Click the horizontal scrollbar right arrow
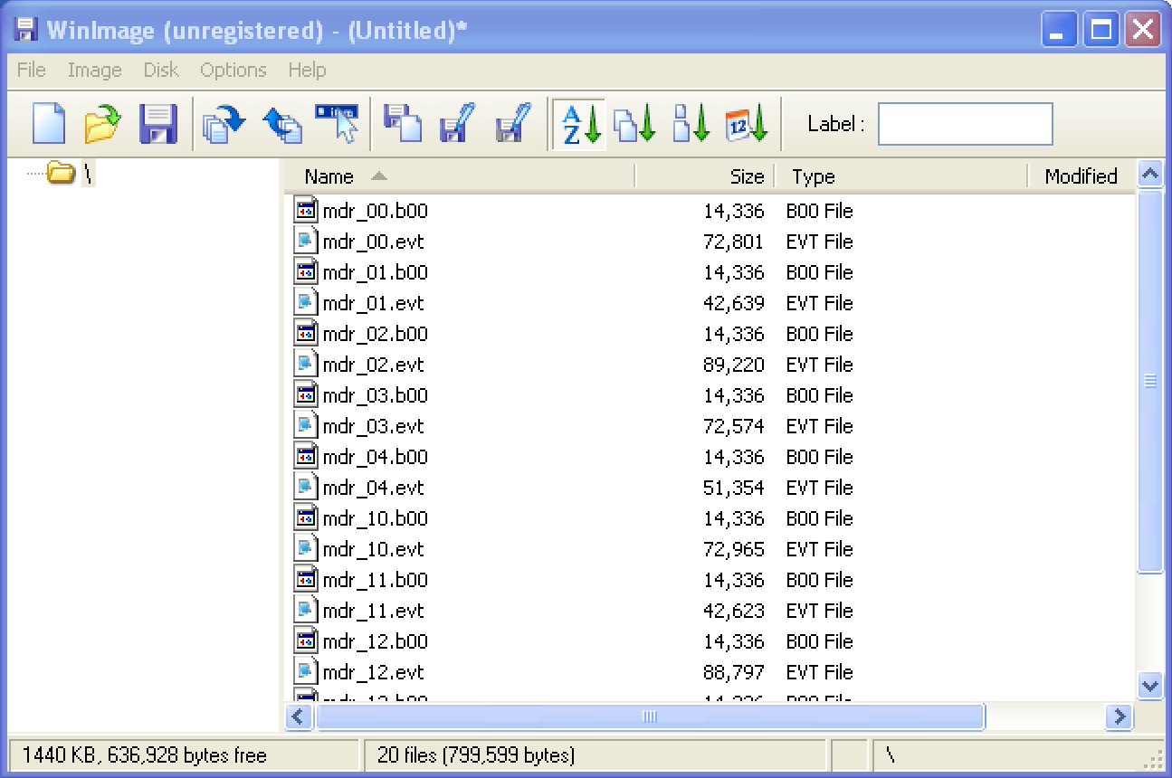Screen dimensions: 1172x778 1120,717
